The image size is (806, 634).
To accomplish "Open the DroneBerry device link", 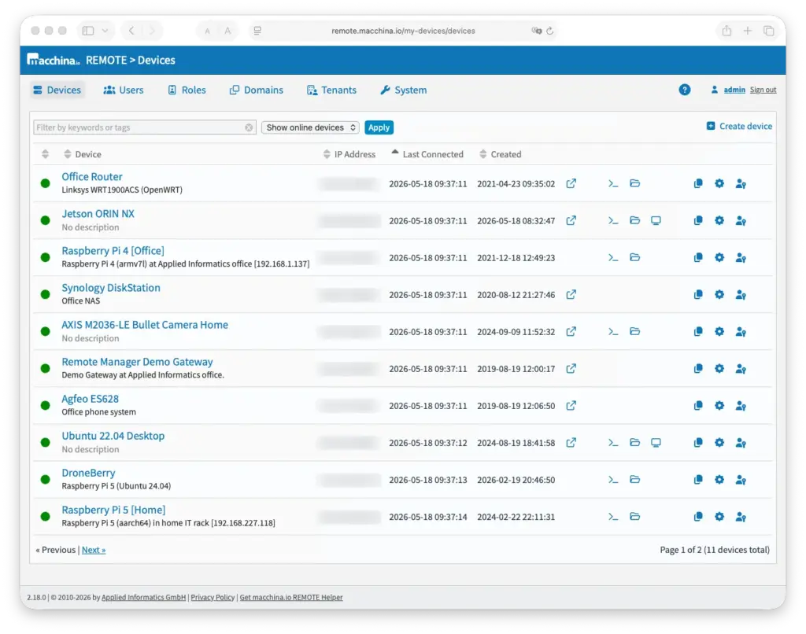I will pyautogui.click(x=88, y=473).
